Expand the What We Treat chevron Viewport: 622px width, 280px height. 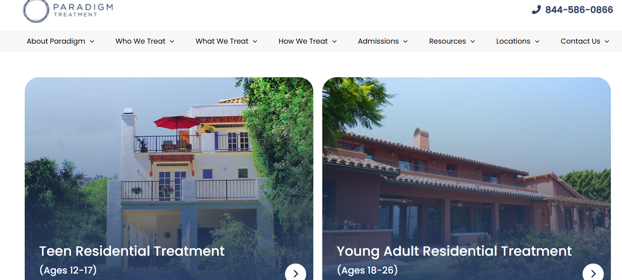255,41
